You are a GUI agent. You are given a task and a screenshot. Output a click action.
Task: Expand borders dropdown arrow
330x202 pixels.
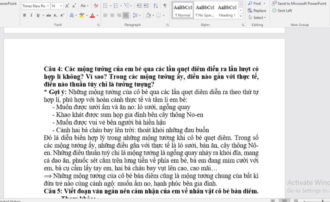pos(163,15)
